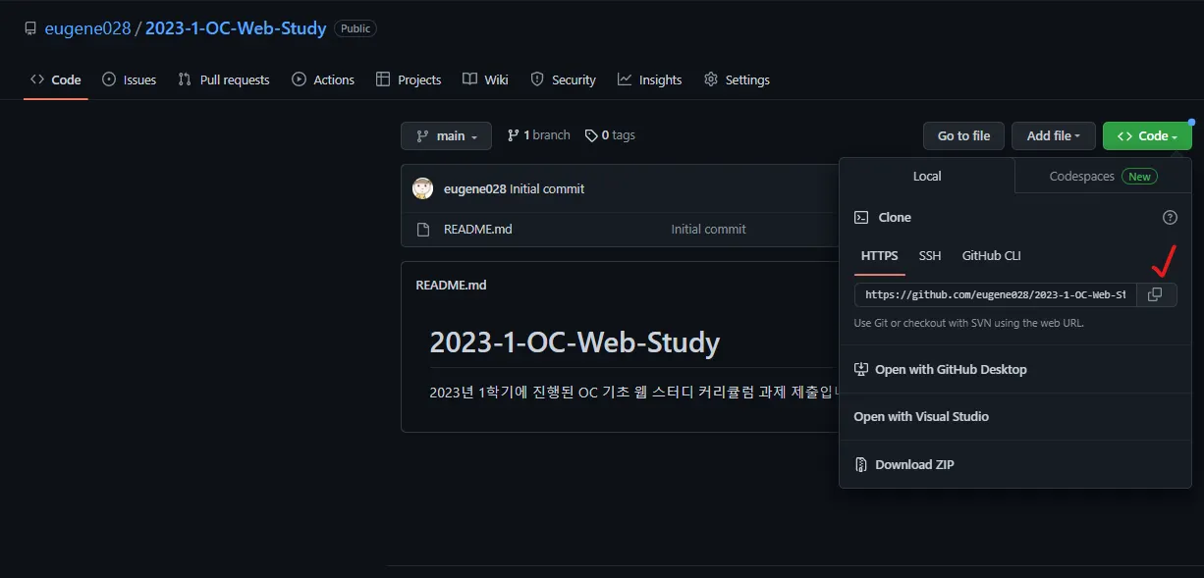Screen dimensions: 1204x578
Task: Open eugene028 author link in commit row
Action: click(474, 188)
